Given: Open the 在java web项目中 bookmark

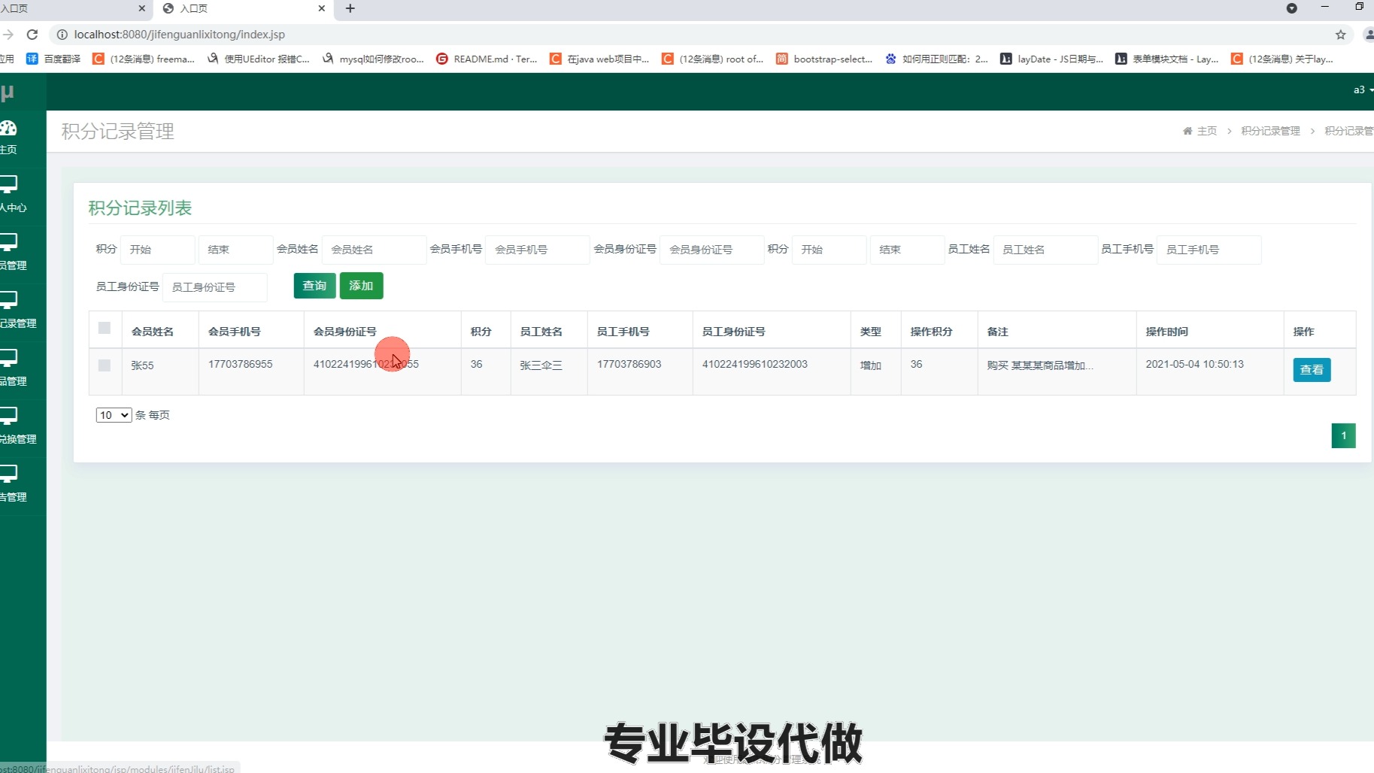Looking at the screenshot, I should [x=599, y=59].
